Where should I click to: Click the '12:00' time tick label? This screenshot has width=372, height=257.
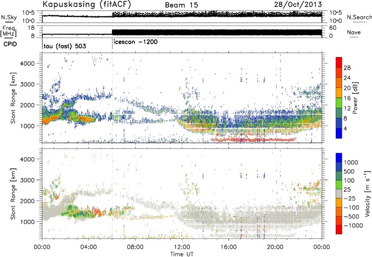(182, 247)
